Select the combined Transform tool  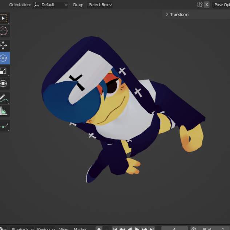tap(4, 84)
